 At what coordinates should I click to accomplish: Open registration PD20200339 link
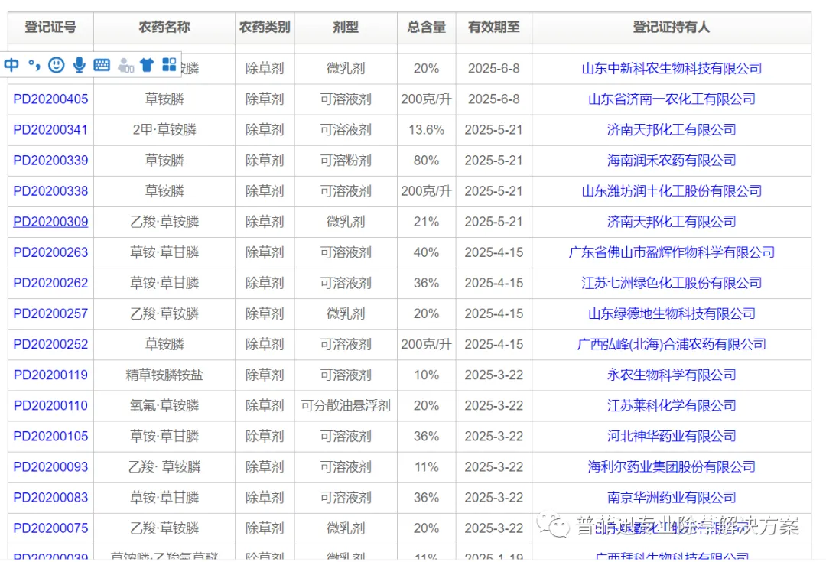(50, 160)
